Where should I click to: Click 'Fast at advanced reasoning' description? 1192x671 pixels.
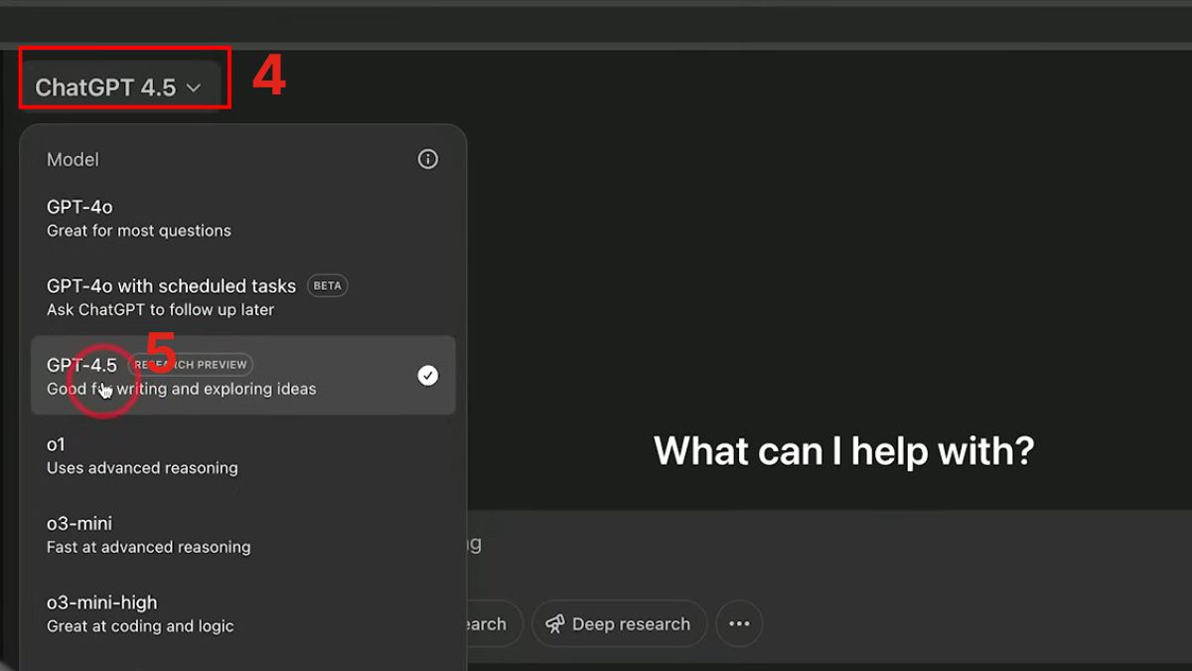[149, 547]
